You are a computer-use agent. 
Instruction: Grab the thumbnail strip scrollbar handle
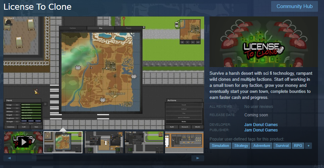click(26, 158)
